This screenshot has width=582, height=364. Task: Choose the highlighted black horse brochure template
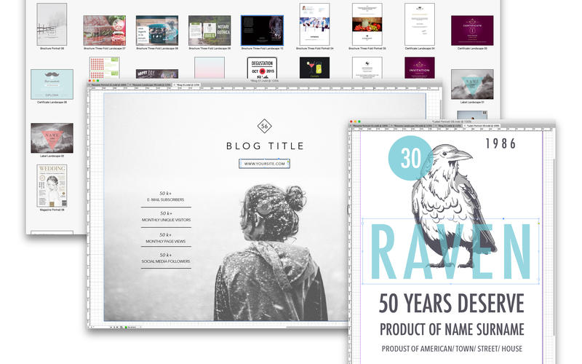262,31
